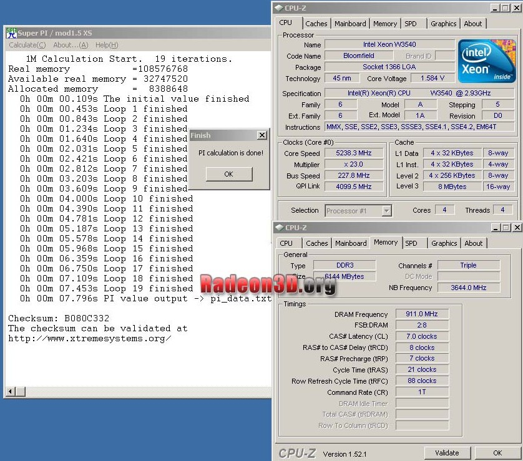Click the NB Frequency value 3644.0 MHz
The height and width of the screenshot is (461, 523).
click(x=469, y=288)
